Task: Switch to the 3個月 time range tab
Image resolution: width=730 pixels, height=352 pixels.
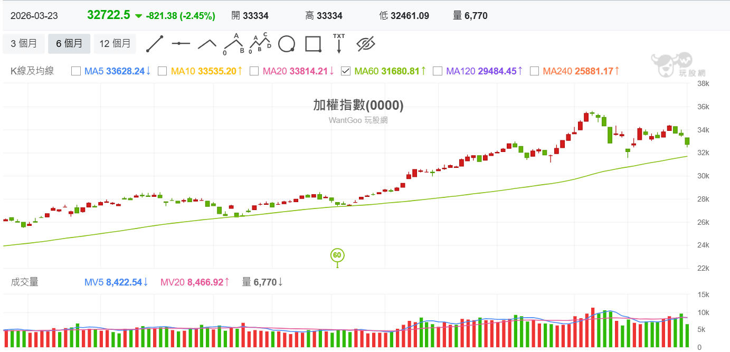Action: tap(24, 44)
